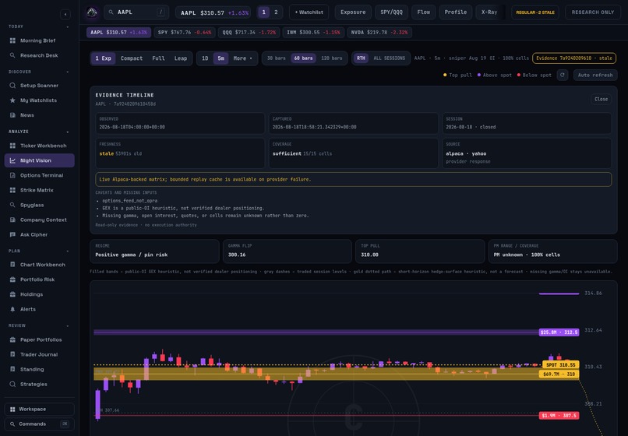Select 60 bars option
Screen dimensions: 628x436
(x=303, y=58)
